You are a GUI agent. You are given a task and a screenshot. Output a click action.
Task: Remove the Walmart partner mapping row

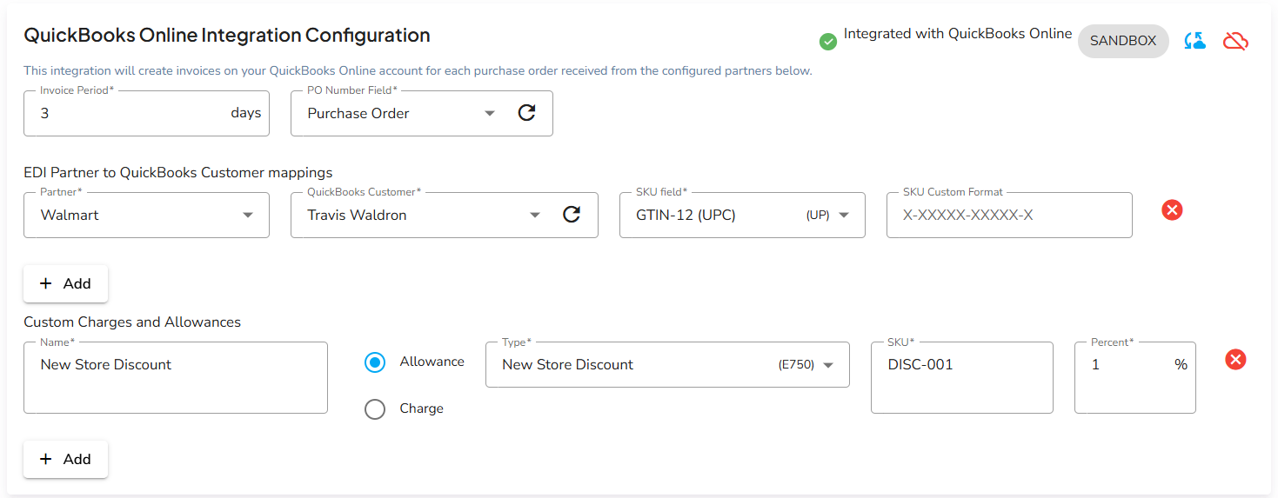coord(1172,209)
